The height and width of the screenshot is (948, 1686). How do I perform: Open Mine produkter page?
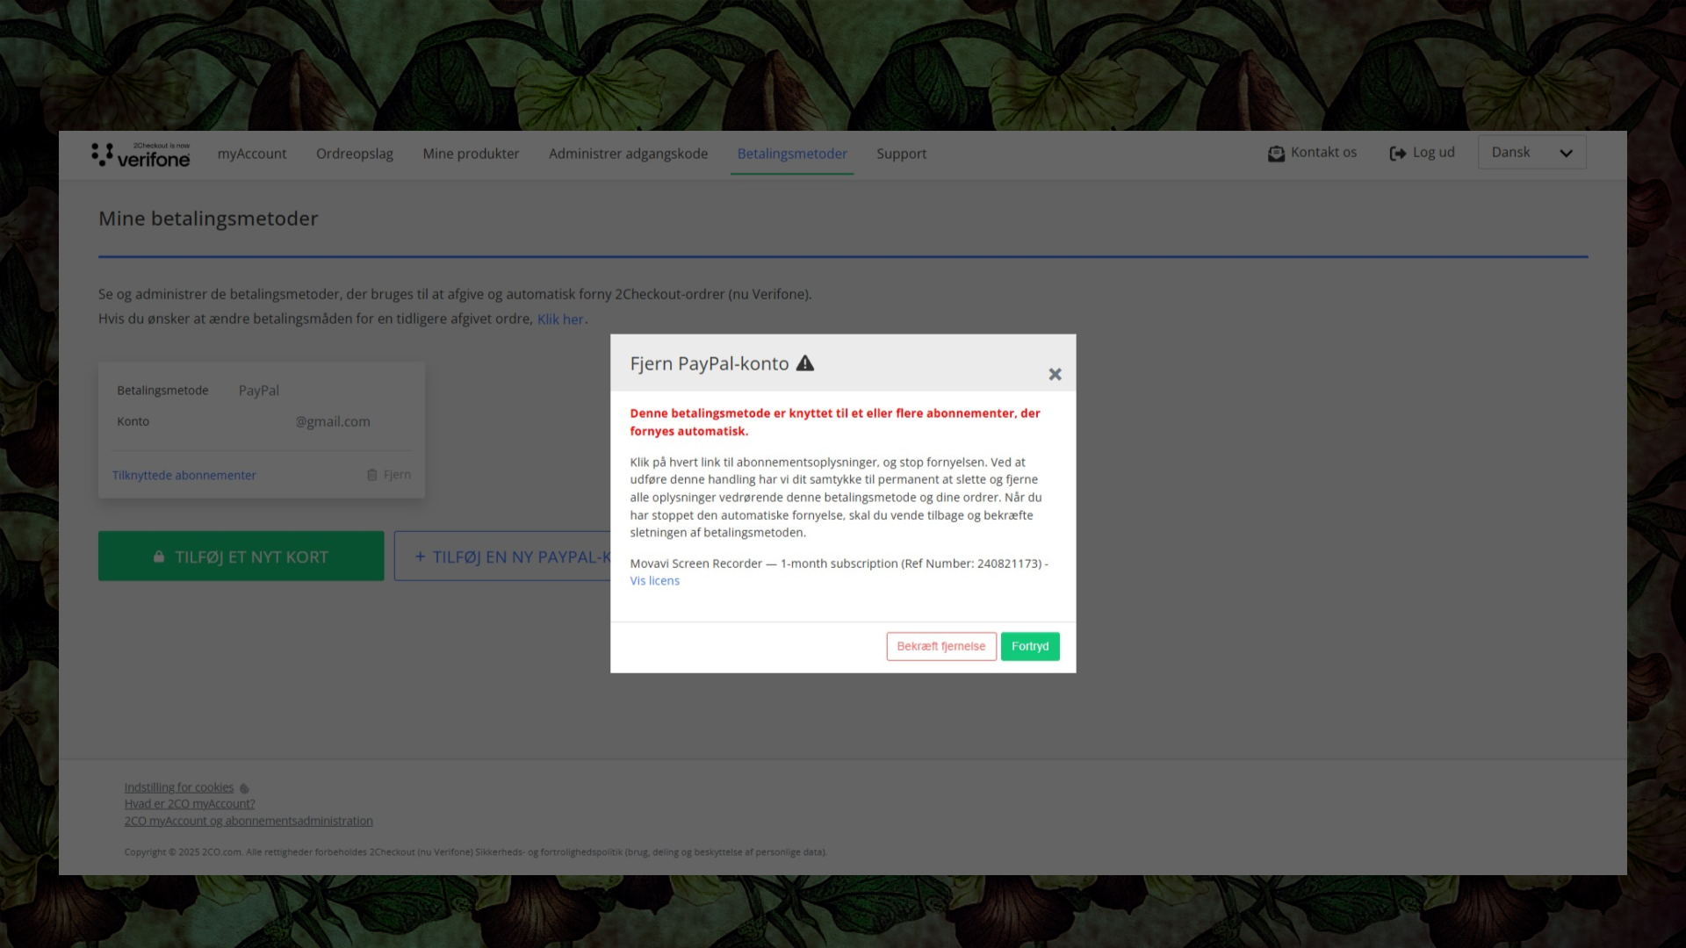point(471,154)
